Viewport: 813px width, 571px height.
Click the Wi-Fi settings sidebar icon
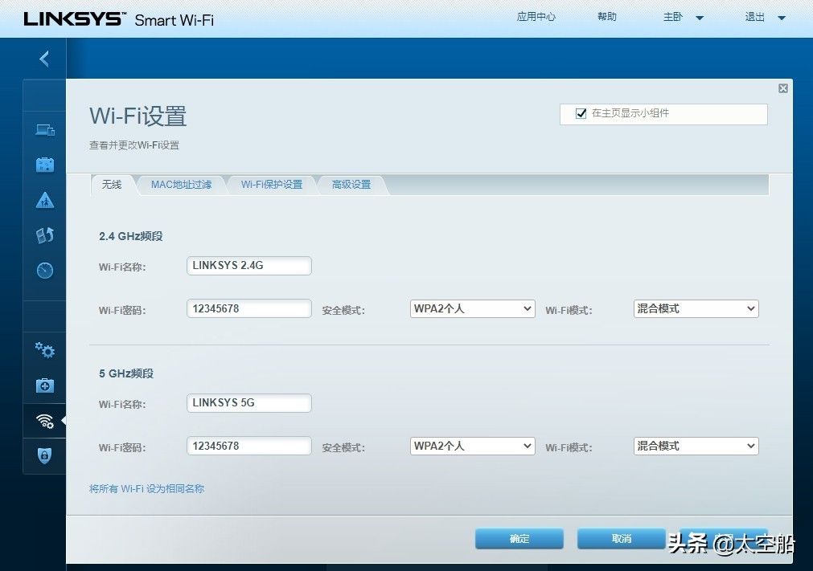point(45,421)
